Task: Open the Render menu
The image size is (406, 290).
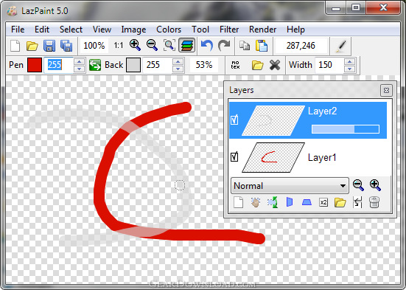Action: pyautogui.click(x=262, y=30)
